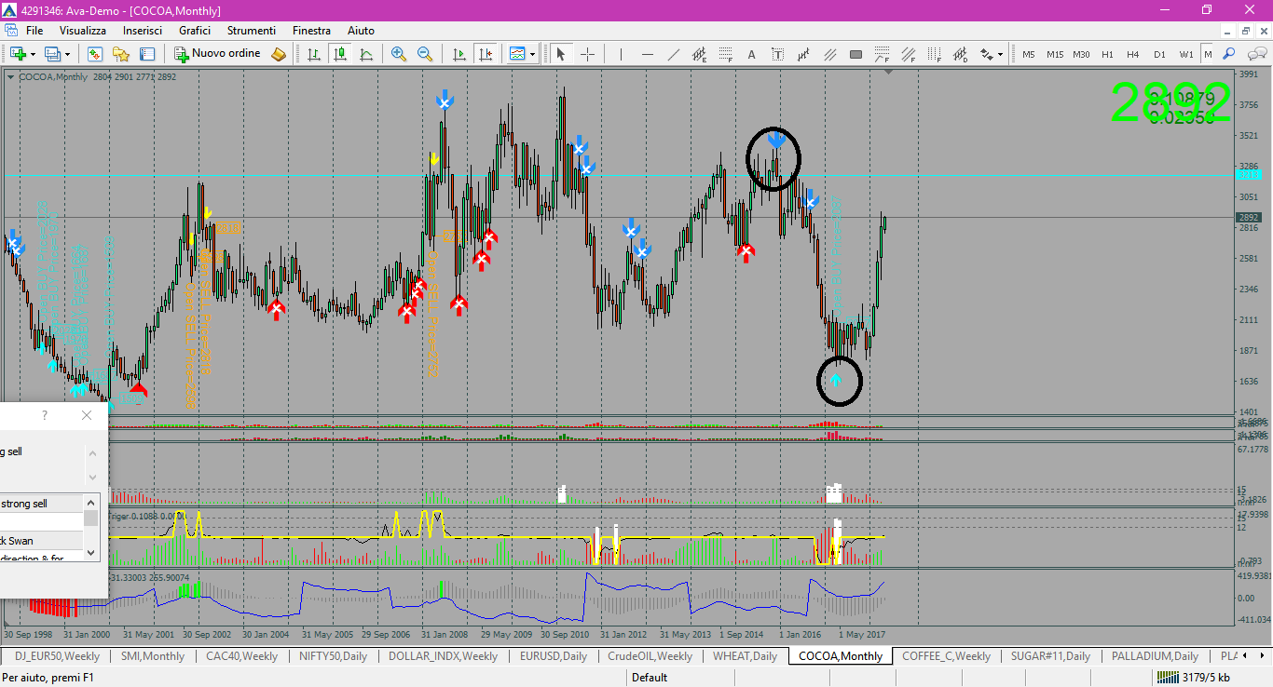1273x687 pixels.
Task: Open the Navigator favorites star icon
Action: pos(121,54)
